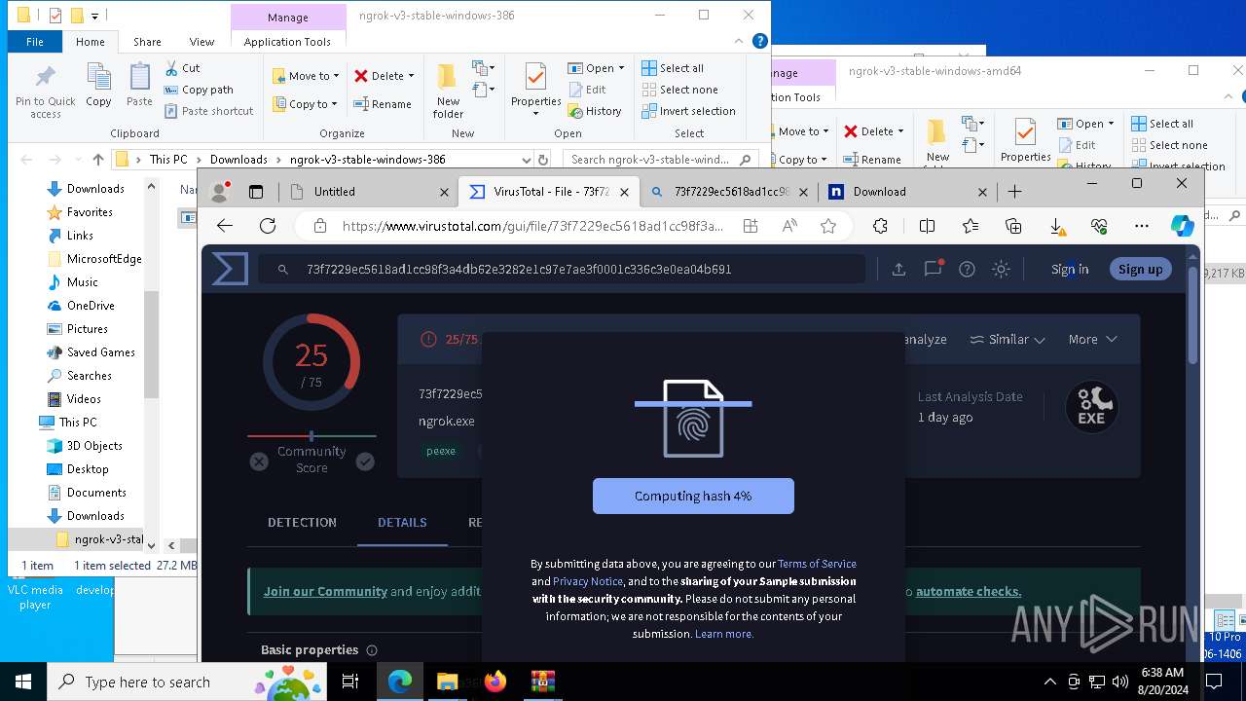Click VirusTotal help question icon
The height and width of the screenshot is (701, 1246).
[967, 270]
